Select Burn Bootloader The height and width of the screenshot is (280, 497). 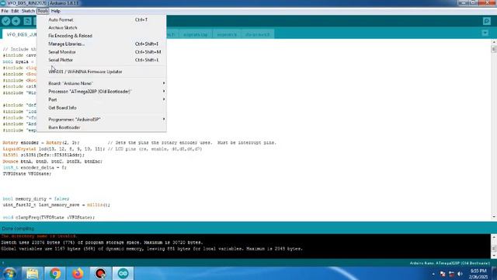point(102,128)
